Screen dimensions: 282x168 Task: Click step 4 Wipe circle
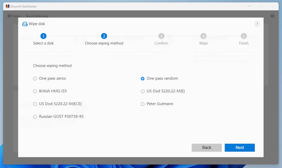pos(203,36)
